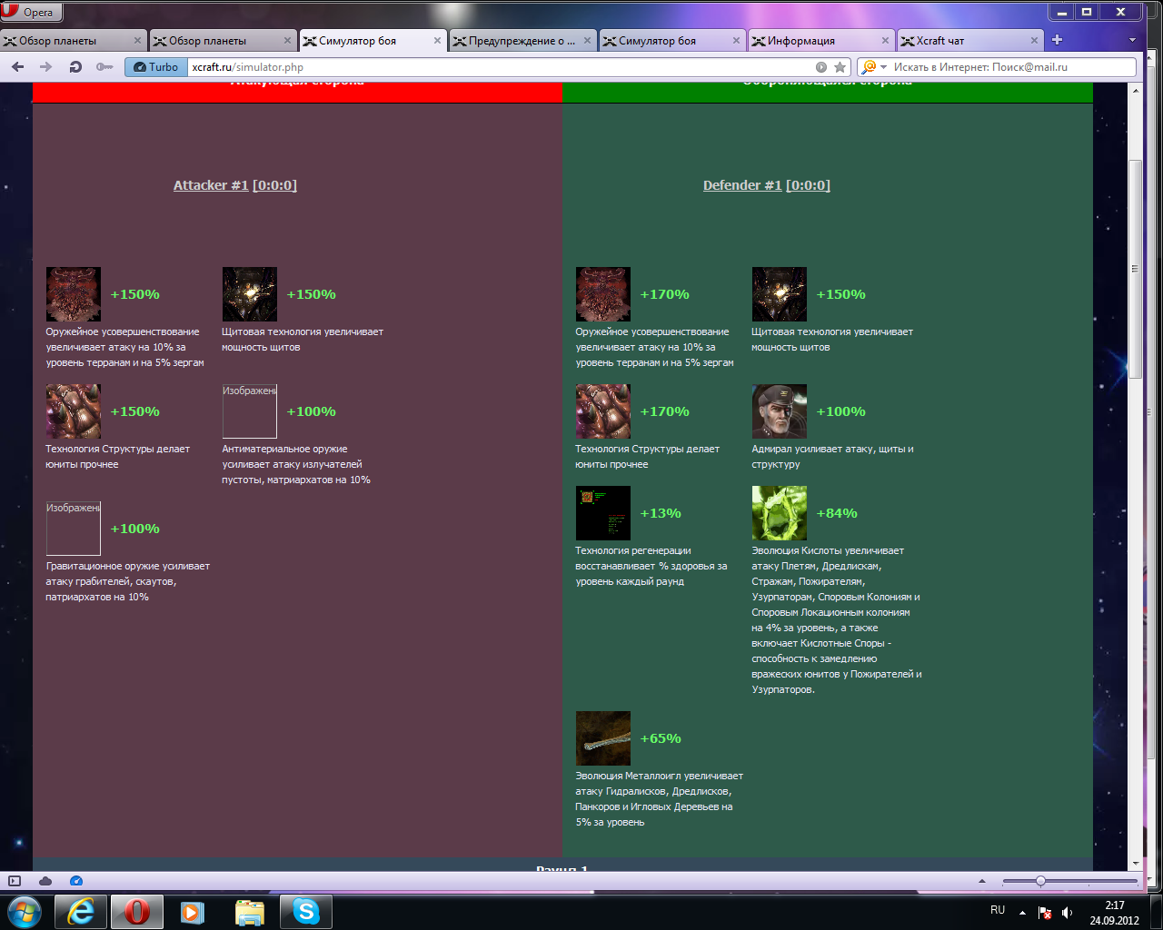The width and height of the screenshot is (1163, 930).
Task: Close the 'Информация' tab
Action: tap(886, 40)
